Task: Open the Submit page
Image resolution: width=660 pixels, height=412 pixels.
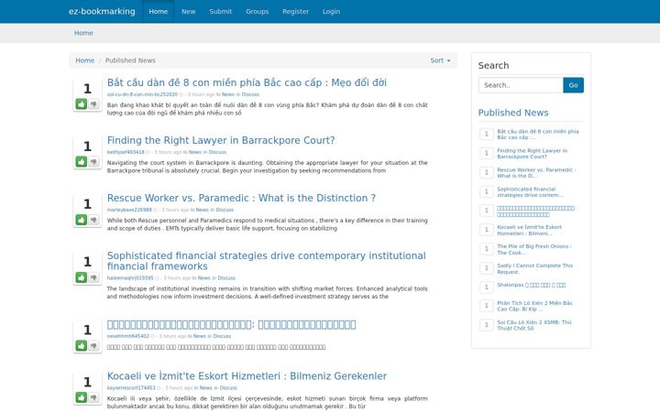Action: click(221, 11)
